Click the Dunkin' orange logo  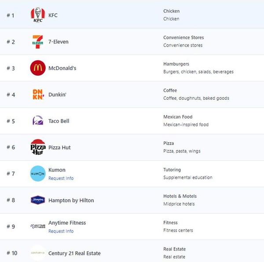[38, 95]
